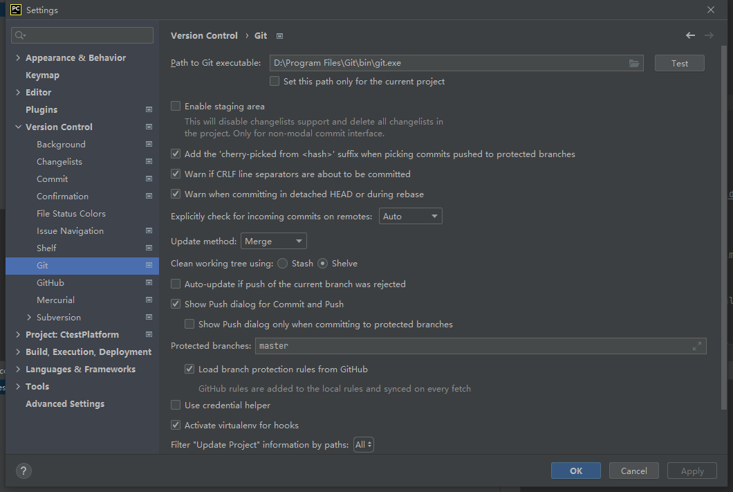Click the OK button

click(575, 471)
